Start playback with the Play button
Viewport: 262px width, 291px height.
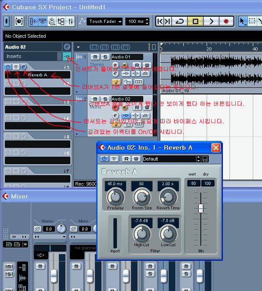211,22
